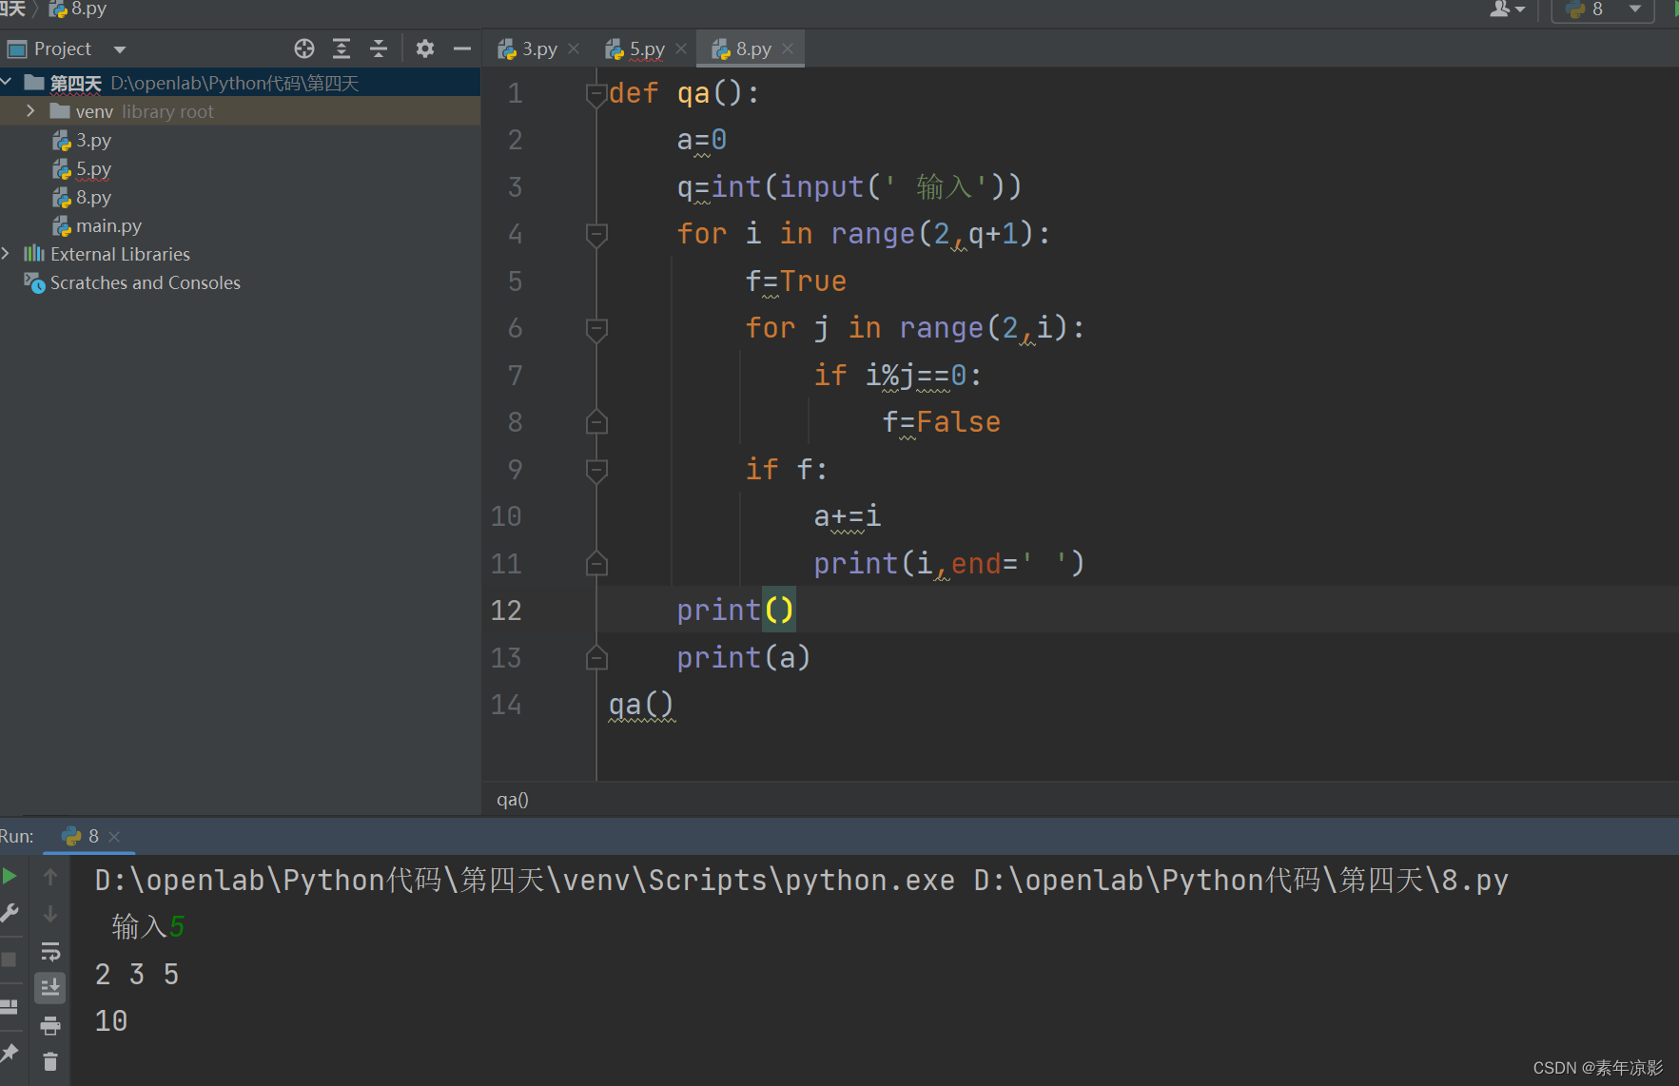Click the qa() call on line 14
This screenshot has height=1086, width=1679.
pos(641,705)
